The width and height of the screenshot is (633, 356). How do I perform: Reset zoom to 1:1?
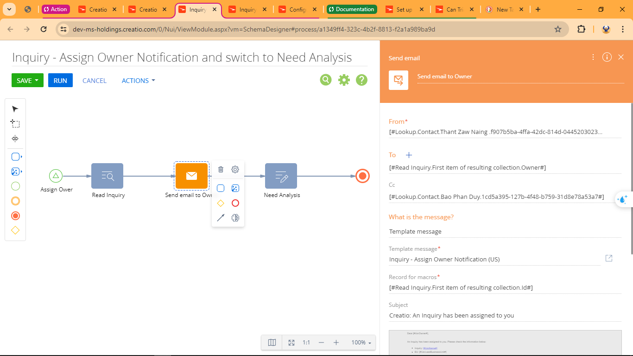click(306, 343)
